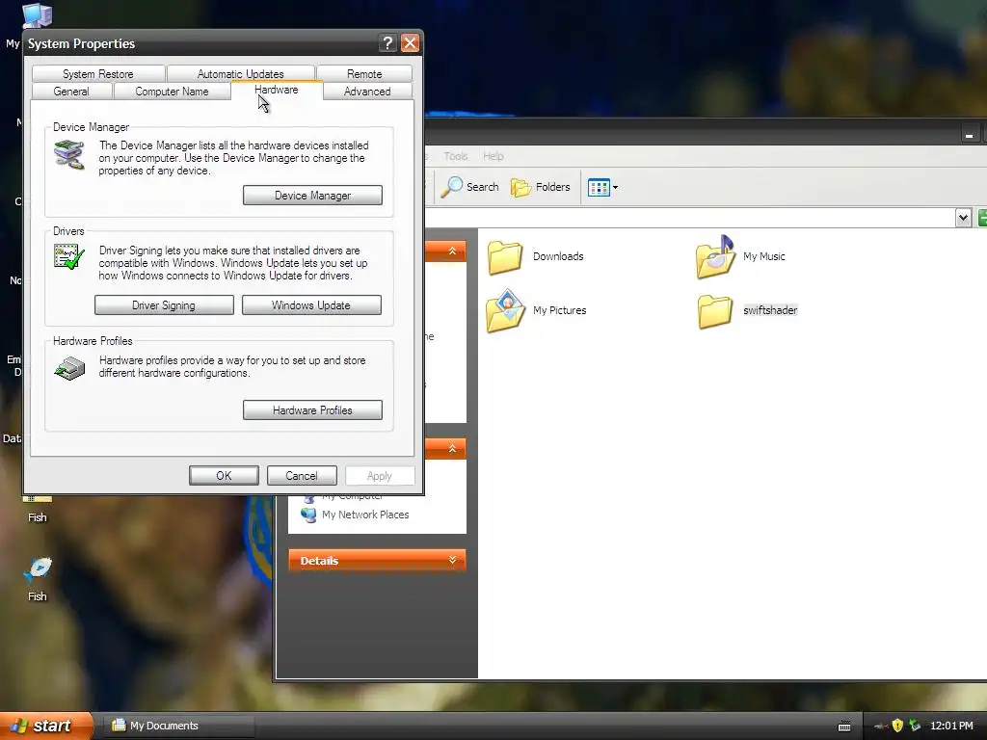Open the Remote tab
Image resolution: width=987 pixels, height=740 pixels.
[x=364, y=73]
